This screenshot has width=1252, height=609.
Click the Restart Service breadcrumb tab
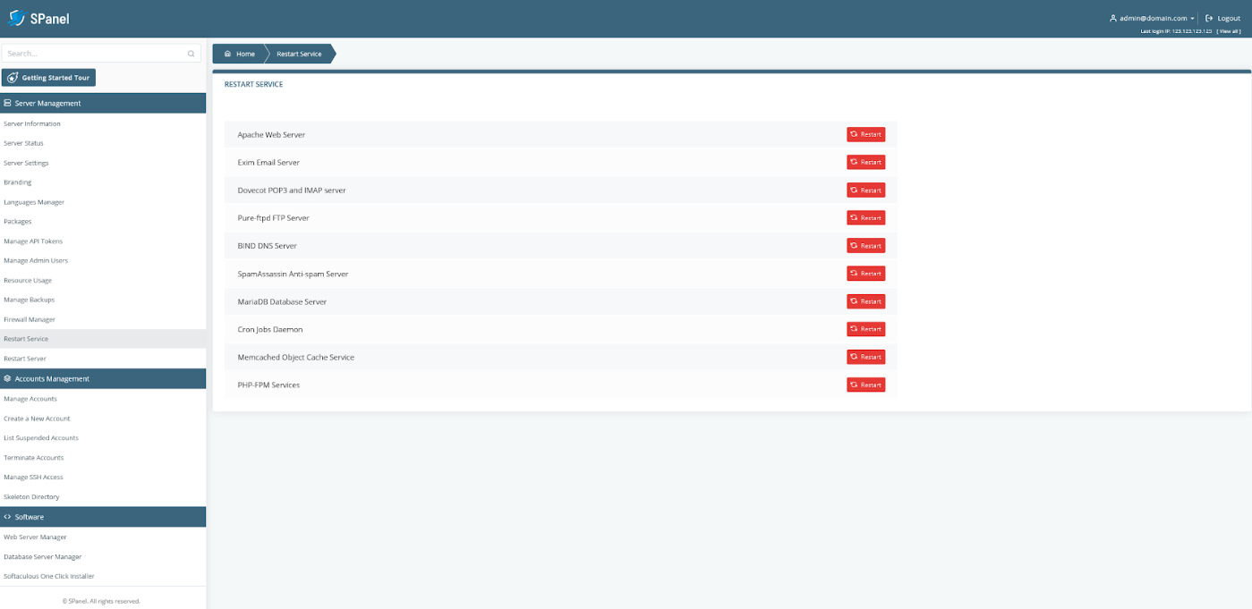tap(299, 54)
